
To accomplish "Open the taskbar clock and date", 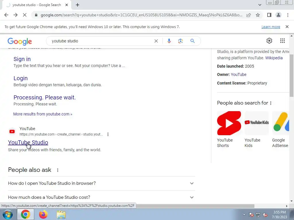I will [x=279, y=215].
